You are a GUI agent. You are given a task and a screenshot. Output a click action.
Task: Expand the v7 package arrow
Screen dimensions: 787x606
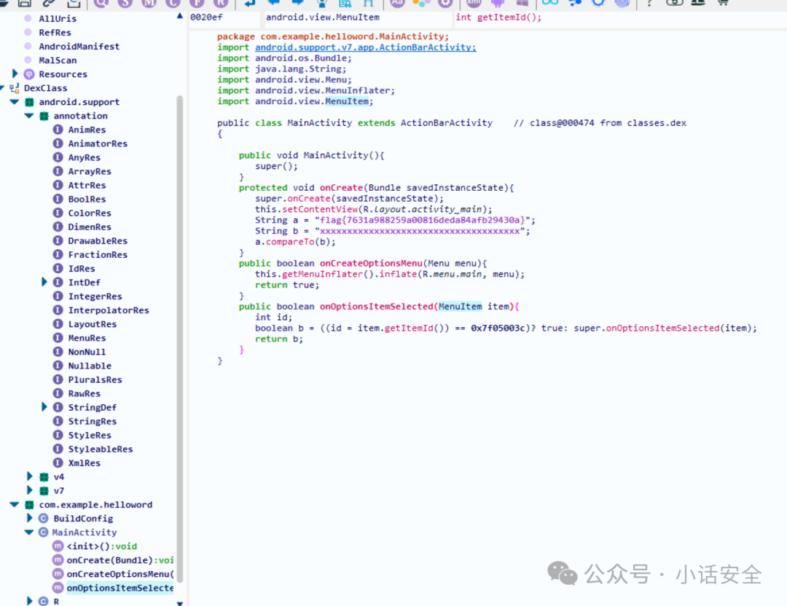pos(30,490)
